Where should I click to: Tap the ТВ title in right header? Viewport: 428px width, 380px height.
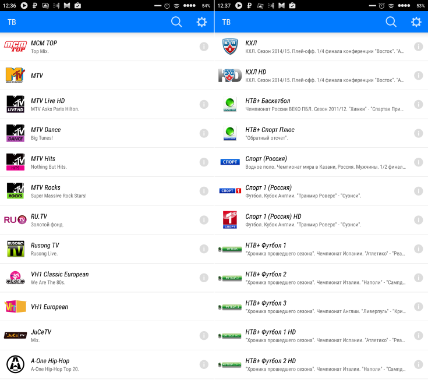point(227,22)
